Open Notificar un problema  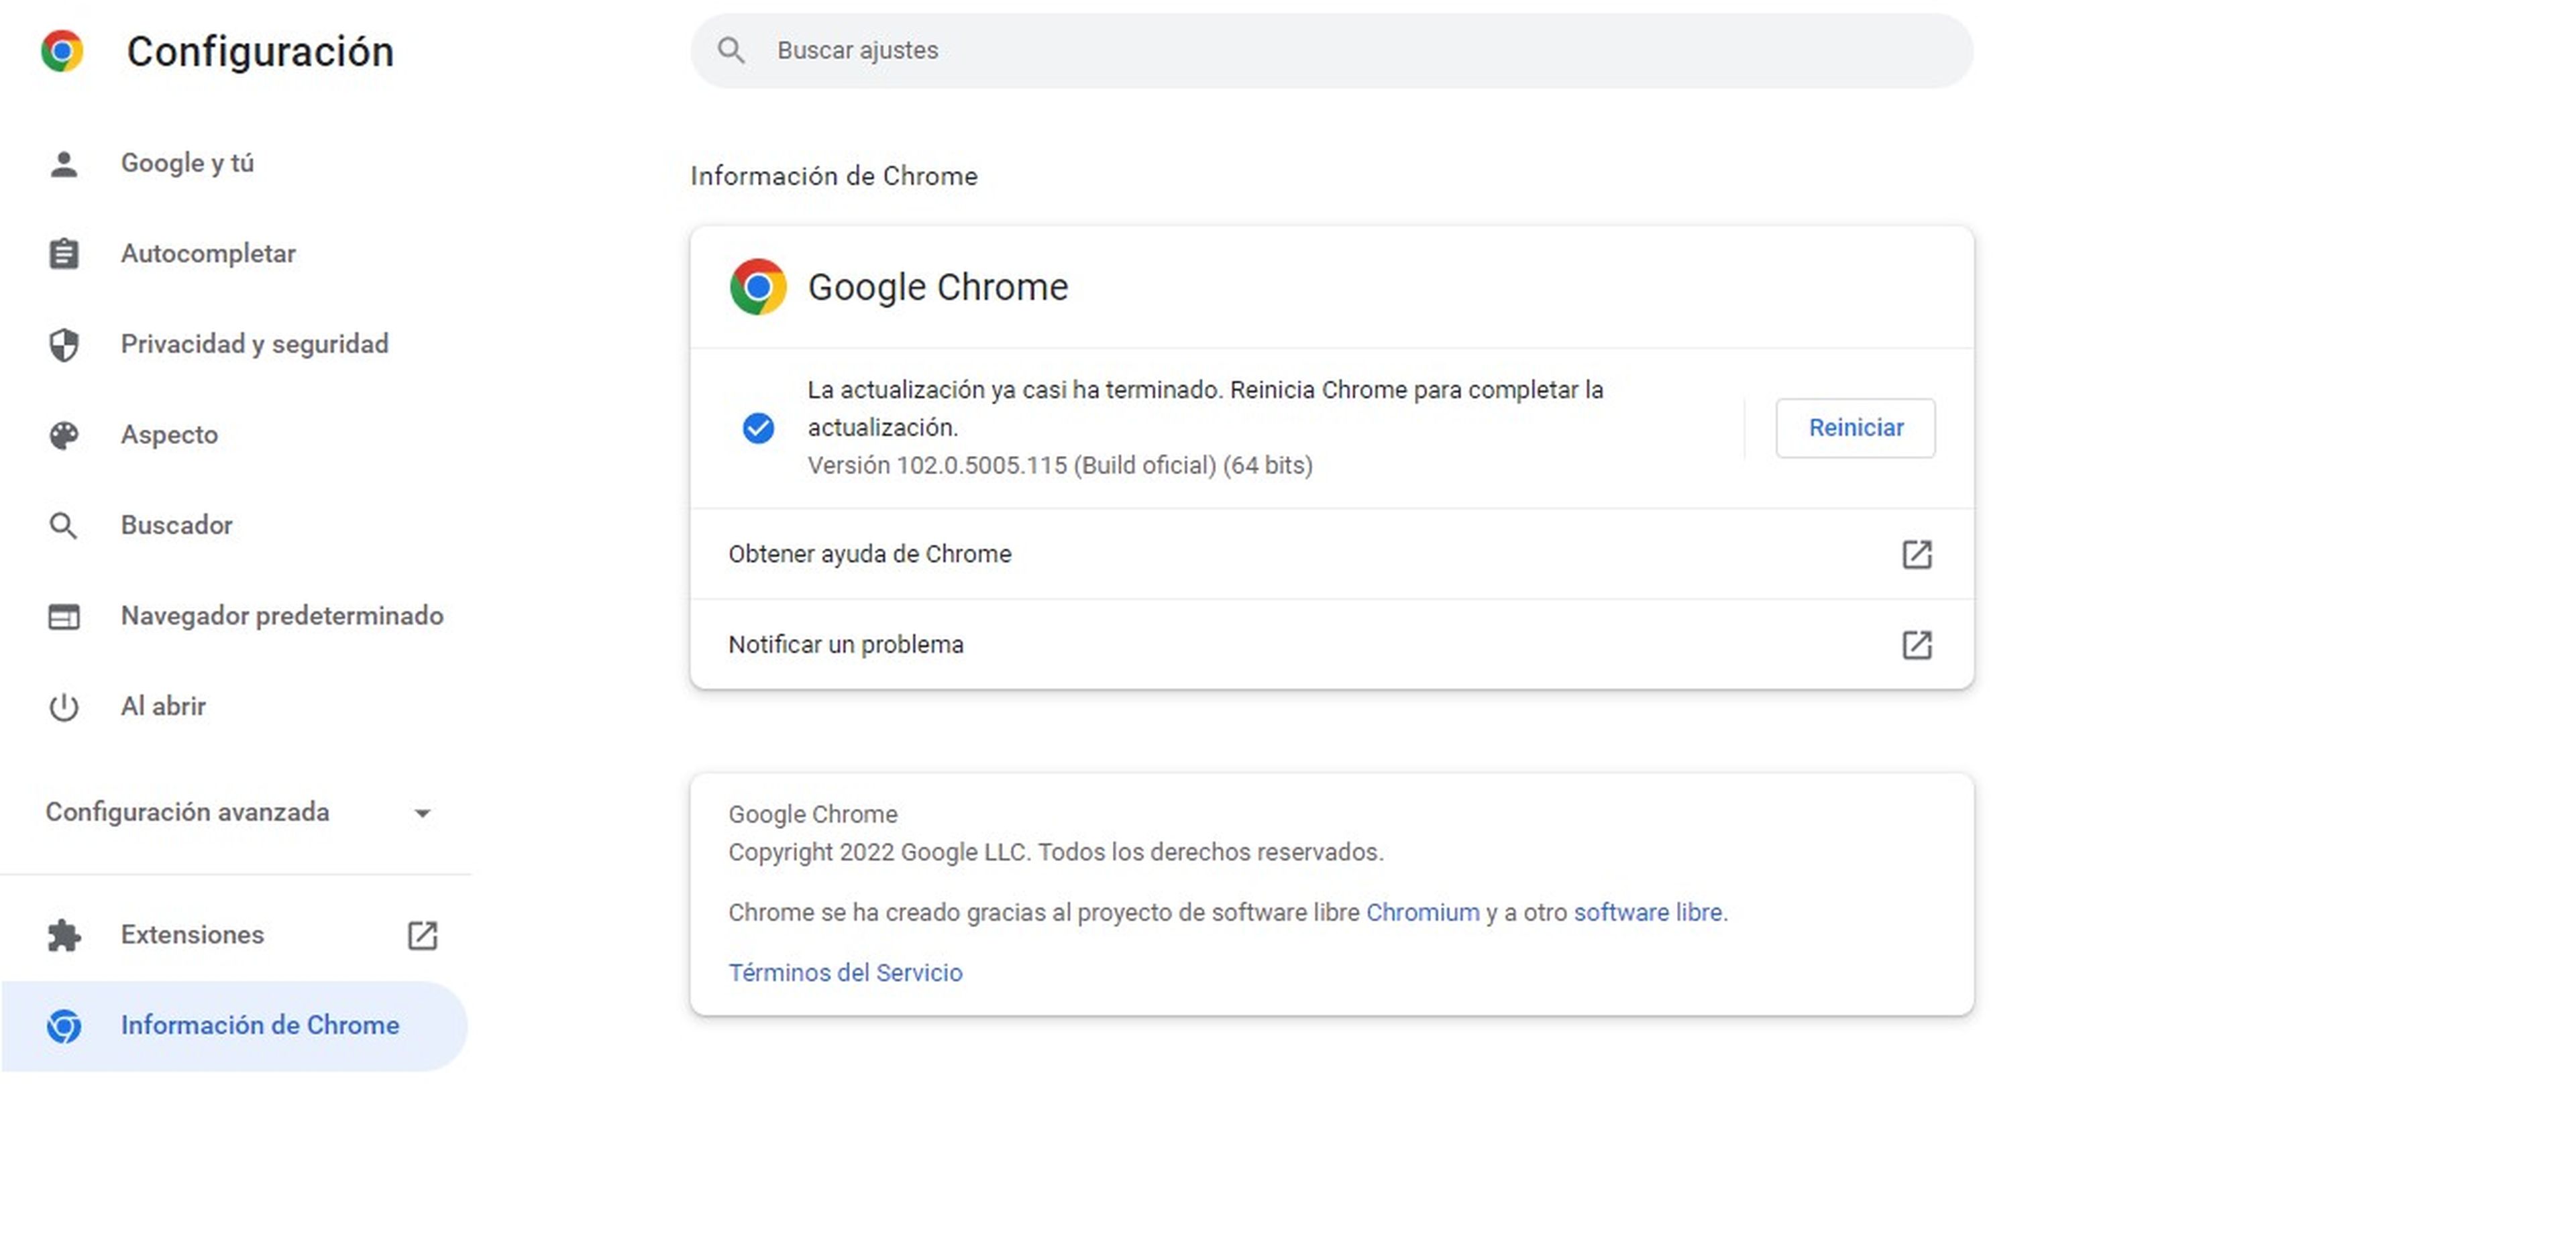pyautogui.click(x=1331, y=645)
